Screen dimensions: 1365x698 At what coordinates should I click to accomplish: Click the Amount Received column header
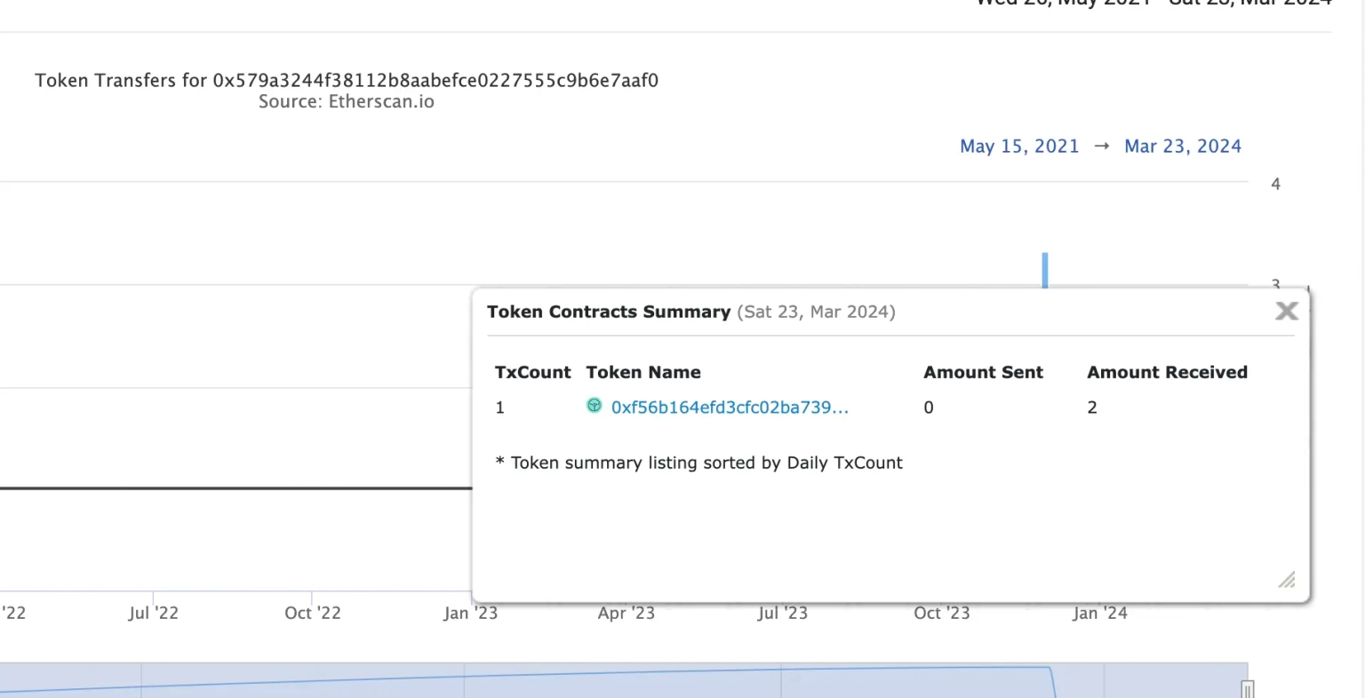tap(1167, 372)
